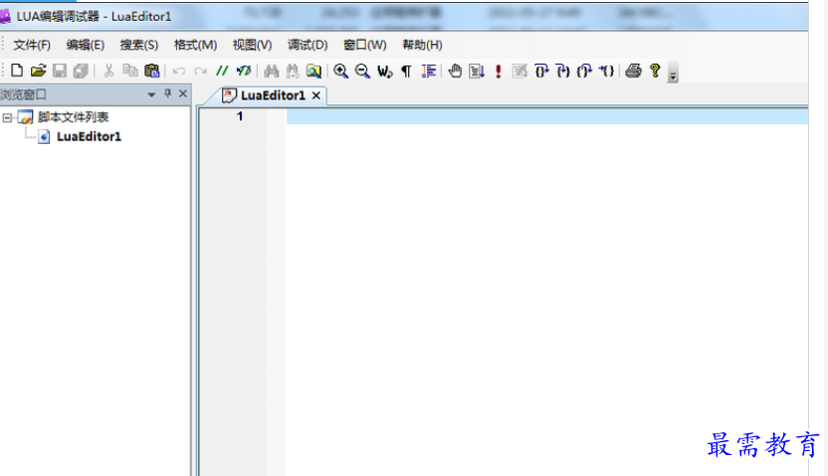
Task: Open the 调试(D) menu
Action: pos(308,45)
